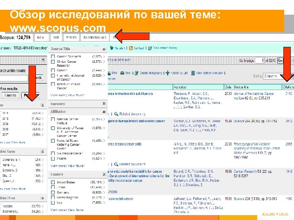This screenshot has width=294, height=220.
Task: Switch to the Selected Sources tab
Action: (x=95, y=37)
